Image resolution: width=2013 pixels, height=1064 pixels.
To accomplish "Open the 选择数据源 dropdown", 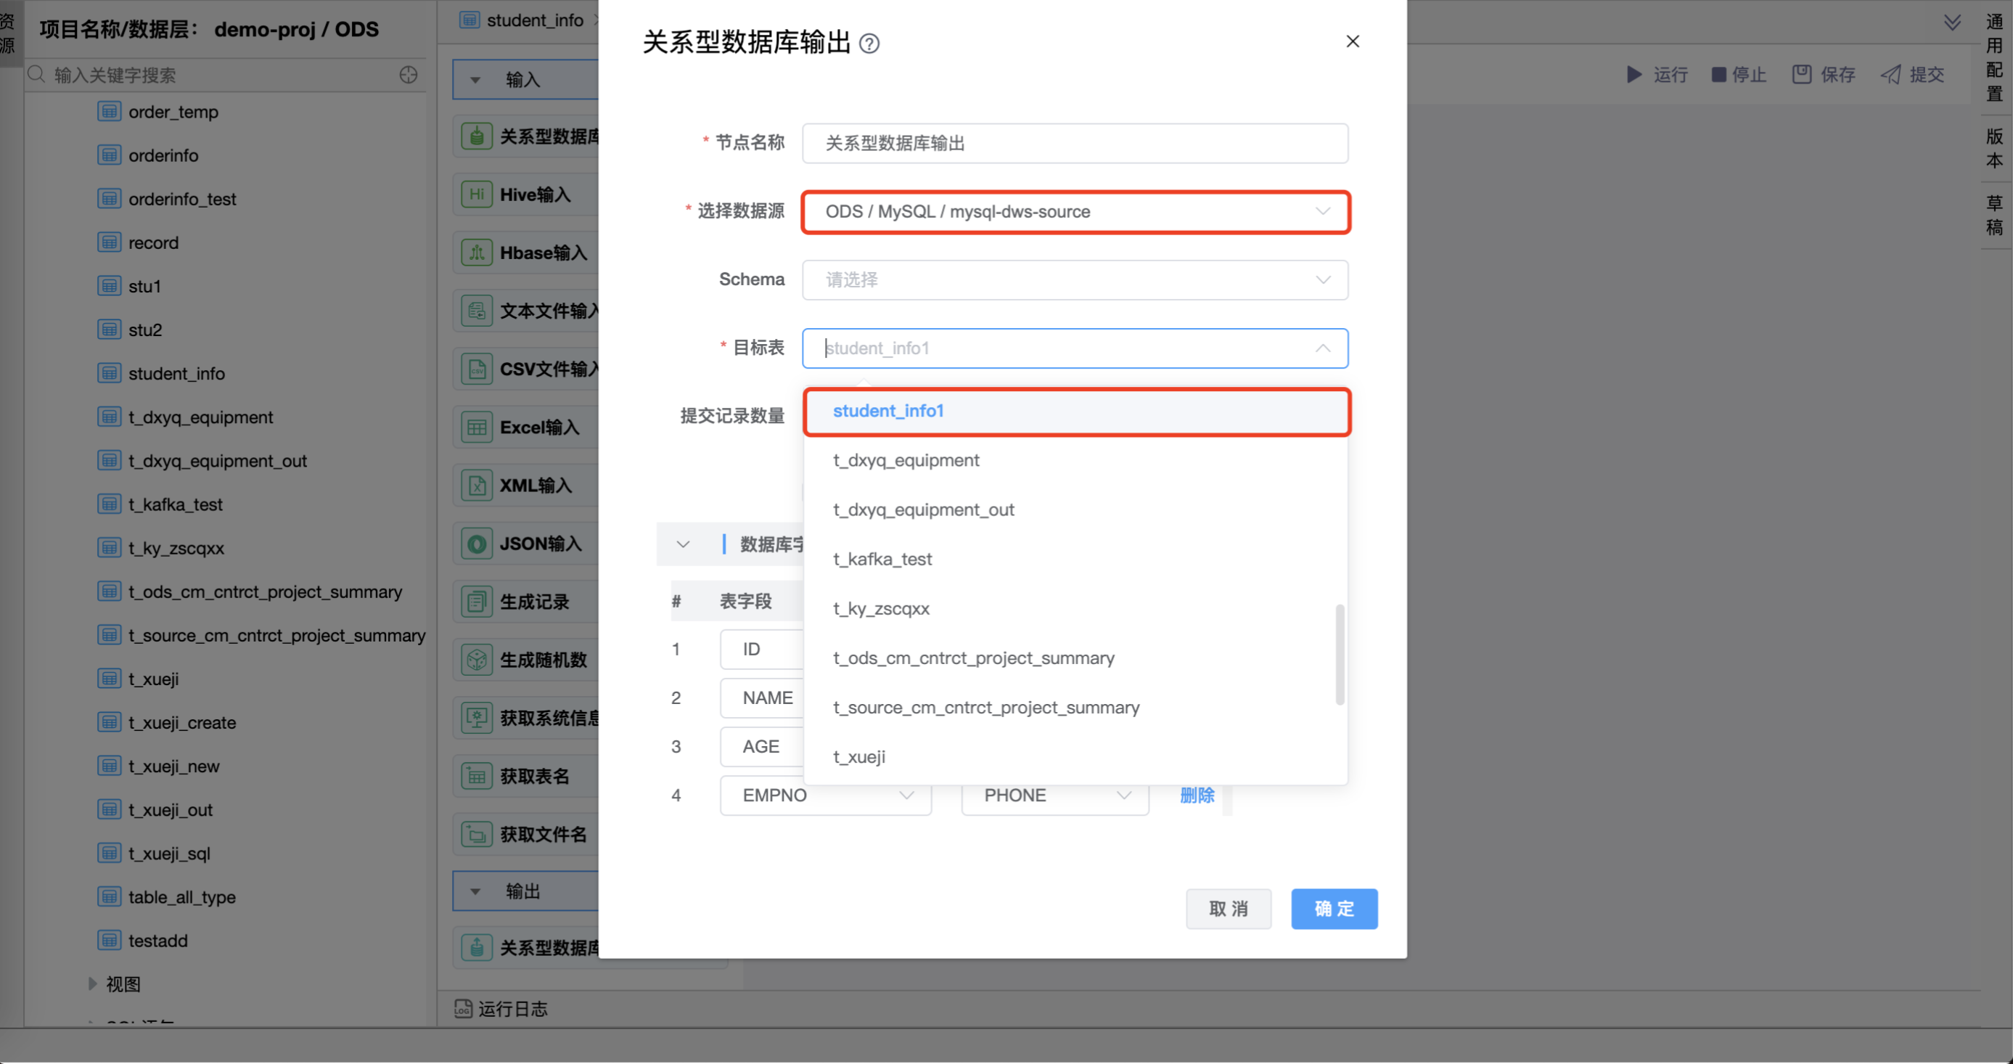I will click(x=1075, y=212).
